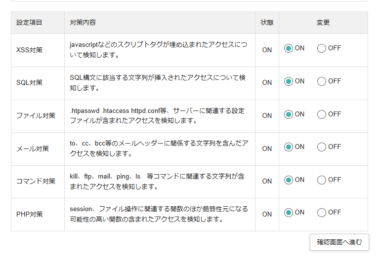Turn OFF メール対策 radio option
This screenshot has height=256, width=379.
pyautogui.click(x=322, y=147)
